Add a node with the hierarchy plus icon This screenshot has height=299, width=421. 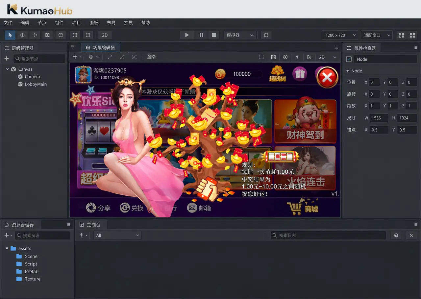7,59
